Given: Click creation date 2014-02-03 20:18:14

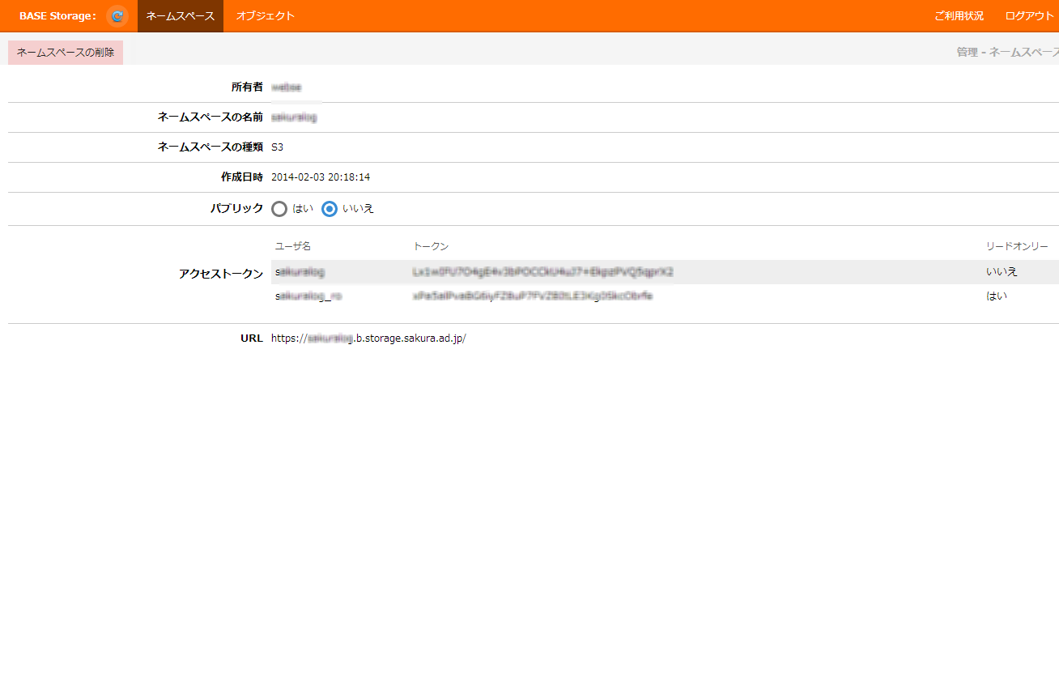Looking at the screenshot, I should point(321,177).
